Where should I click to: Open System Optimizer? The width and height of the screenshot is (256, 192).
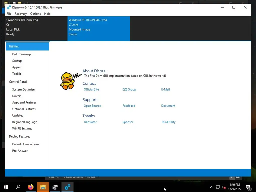tap(24, 89)
